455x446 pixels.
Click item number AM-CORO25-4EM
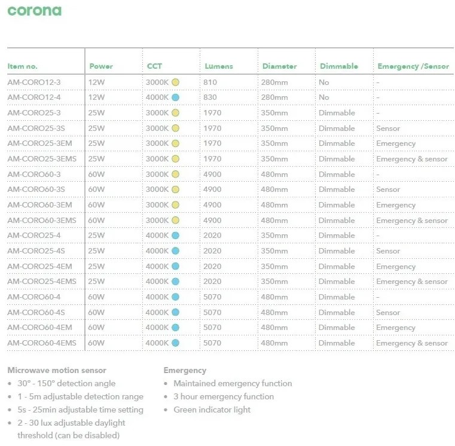tap(39, 266)
